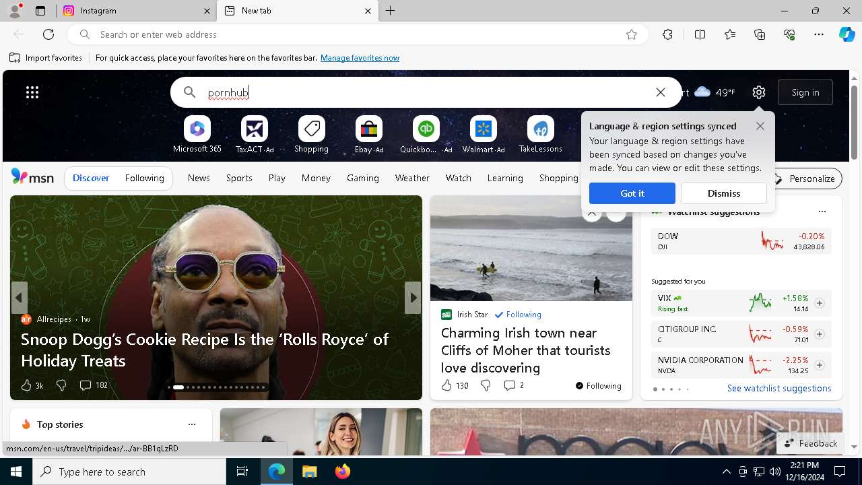862x485 pixels.
Task: Close the language settings popup
Action: tap(760, 126)
